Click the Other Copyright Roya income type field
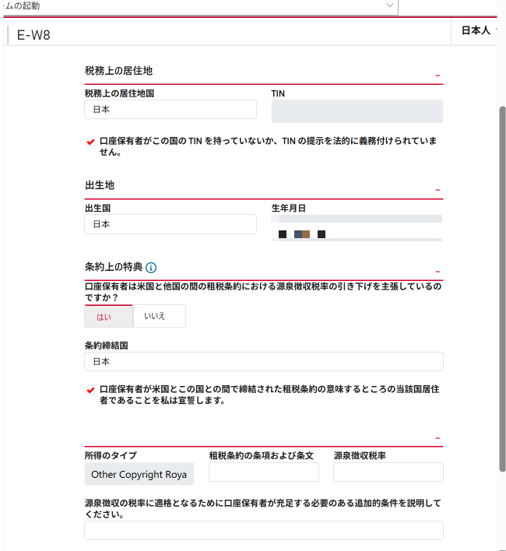506x551 pixels. pyautogui.click(x=139, y=474)
